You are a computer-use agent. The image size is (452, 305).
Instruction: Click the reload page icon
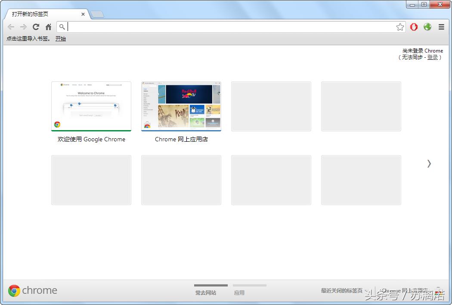[x=36, y=27]
